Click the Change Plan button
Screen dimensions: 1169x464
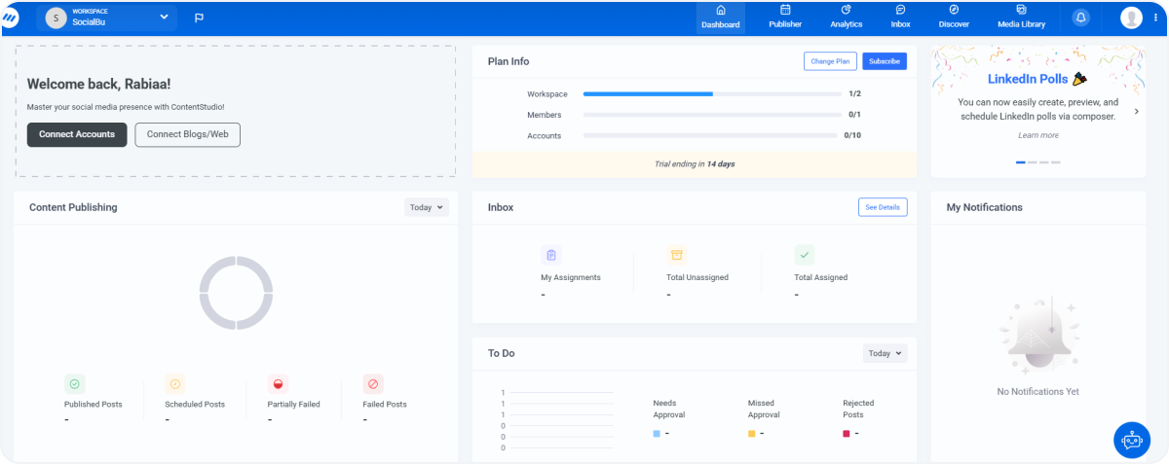(830, 61)
